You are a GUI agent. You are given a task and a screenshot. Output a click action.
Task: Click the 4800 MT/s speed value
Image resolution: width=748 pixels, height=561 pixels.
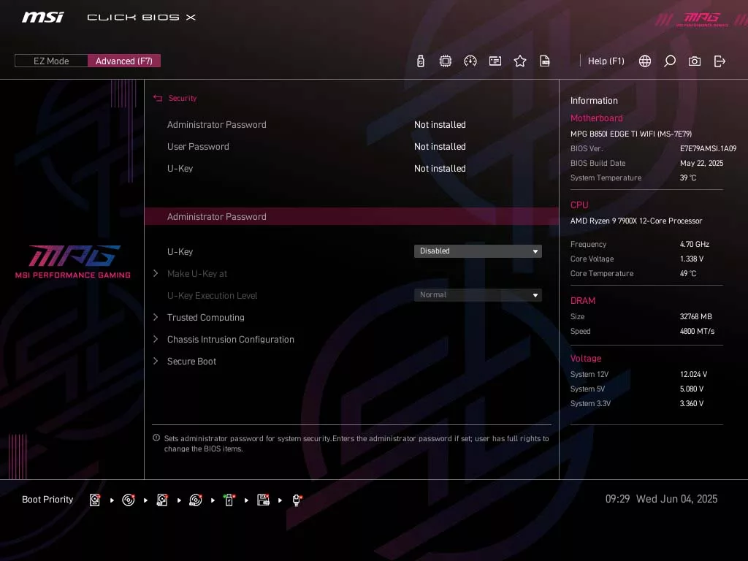697,331
